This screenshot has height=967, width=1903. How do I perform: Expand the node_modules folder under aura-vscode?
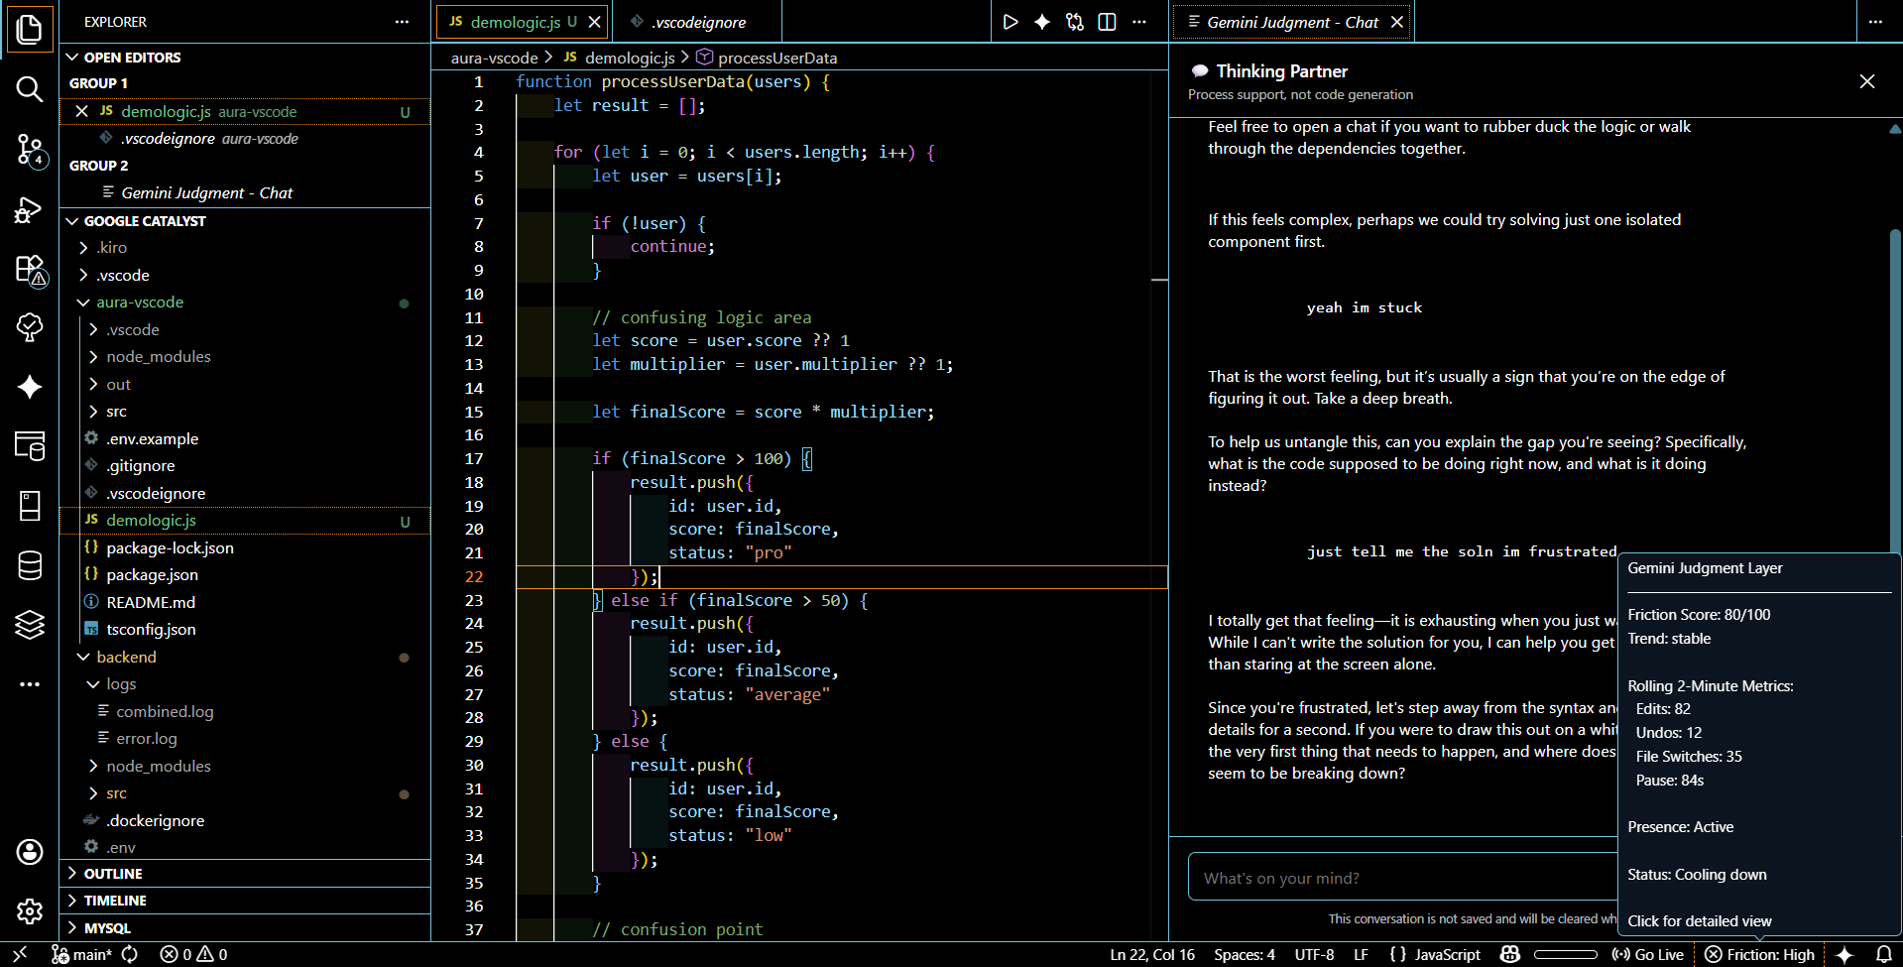tap(159, 357)
